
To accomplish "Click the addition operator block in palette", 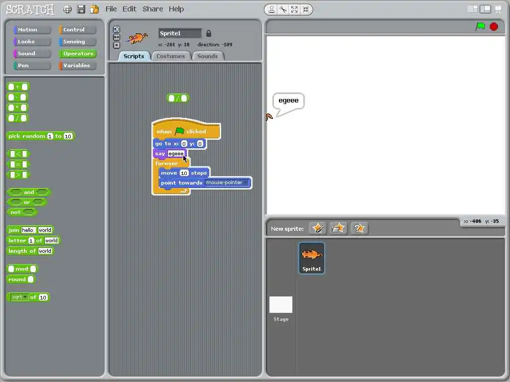I will coord(18,87).
